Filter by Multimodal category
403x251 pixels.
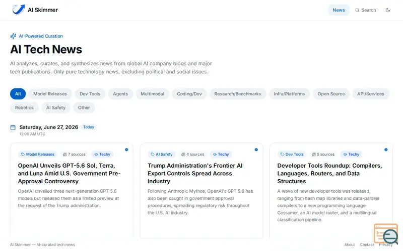pyautogui.click(x=153, y=94)
